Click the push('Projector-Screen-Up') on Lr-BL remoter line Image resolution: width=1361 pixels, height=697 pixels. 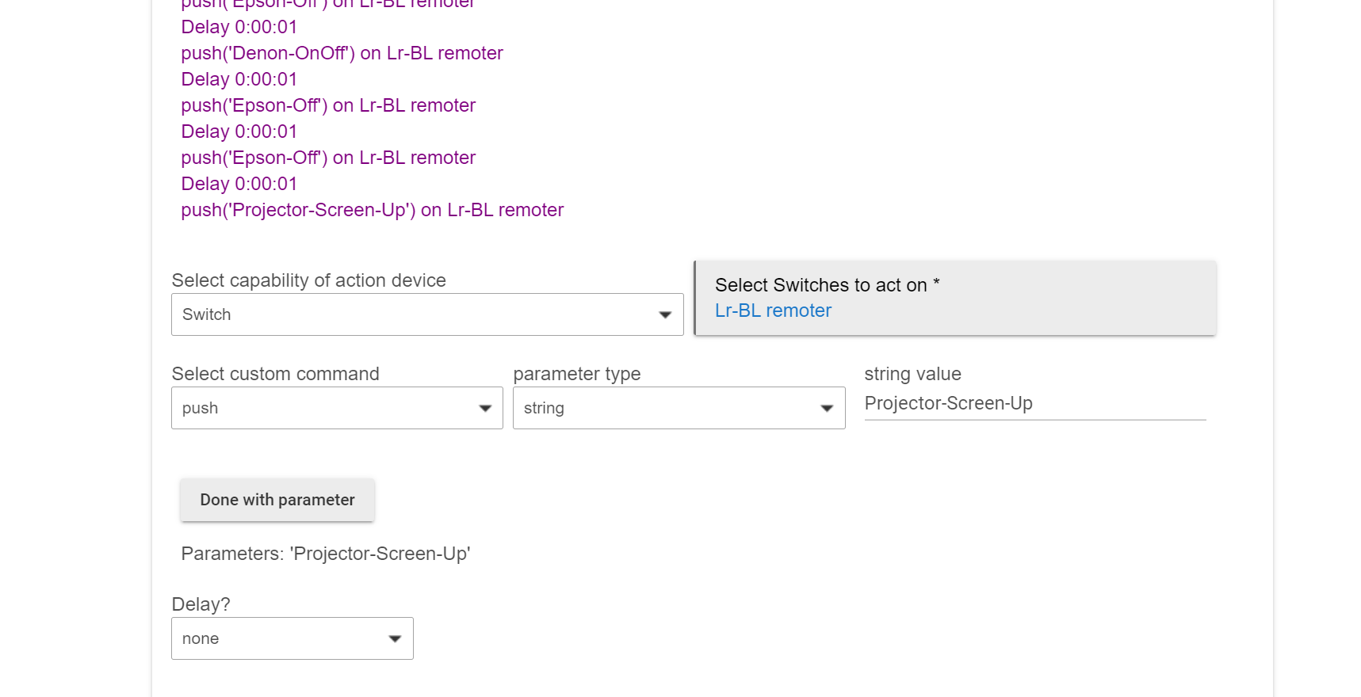pyautogui.click(x=373, y=210)
